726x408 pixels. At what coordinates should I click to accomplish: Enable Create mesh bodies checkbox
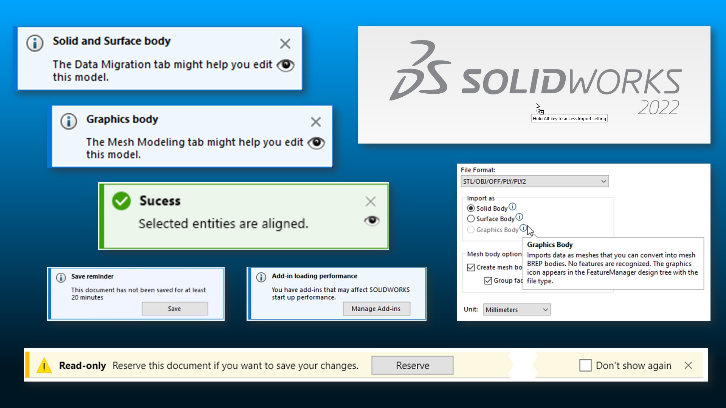pyautogui.click(x=471, y=267)
